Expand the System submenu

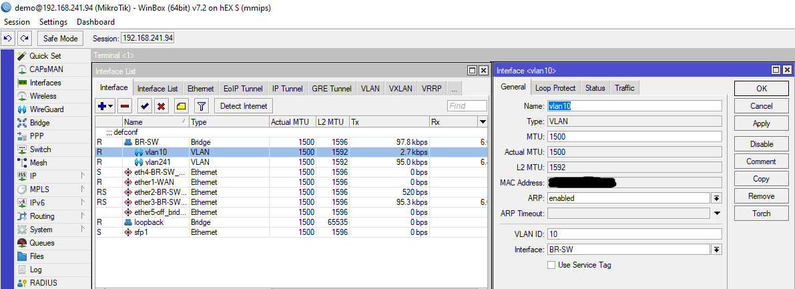pyautogui.click(x=82, y=229)
